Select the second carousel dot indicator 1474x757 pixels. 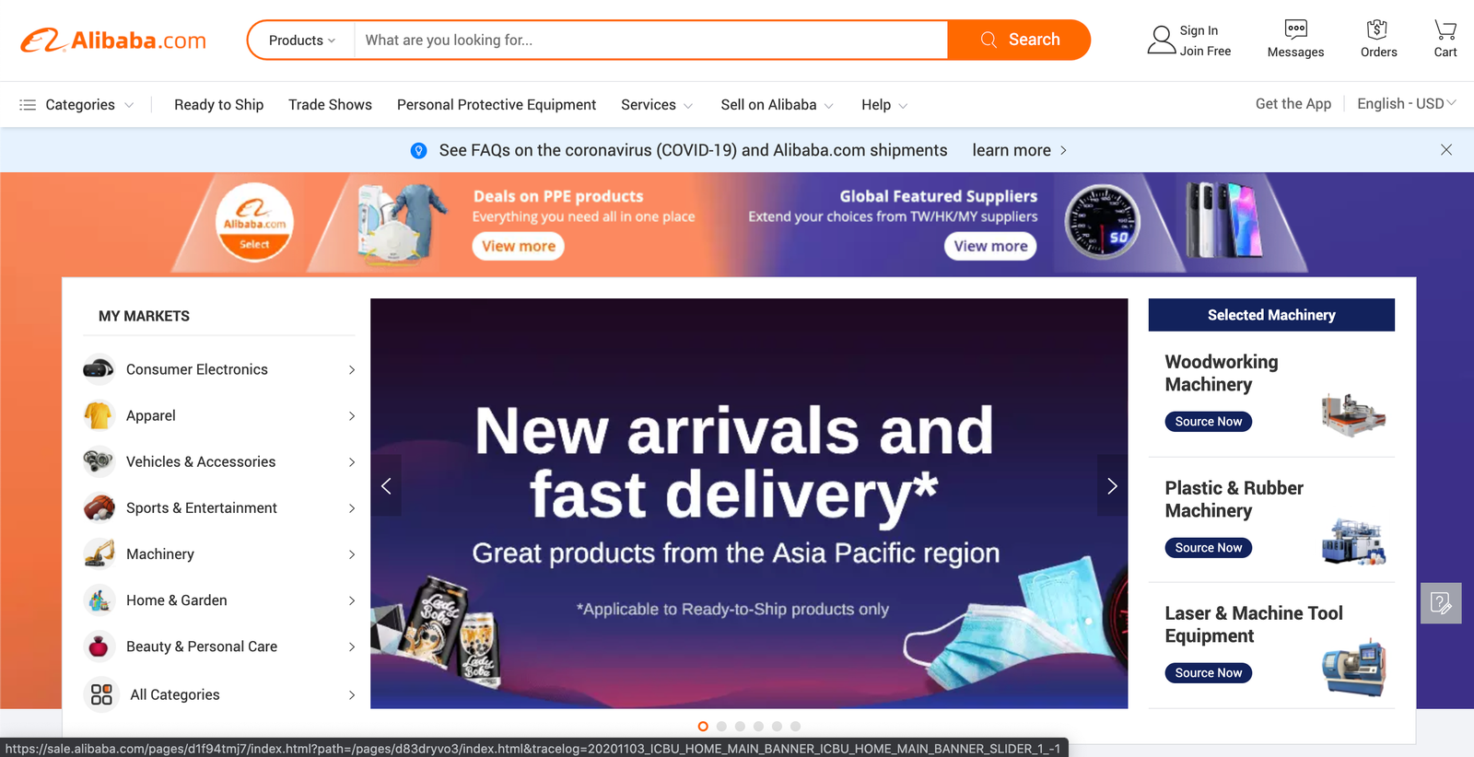[x=721, y=727]
